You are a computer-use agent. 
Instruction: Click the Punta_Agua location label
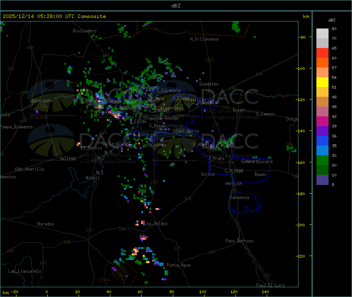(178, 265)
